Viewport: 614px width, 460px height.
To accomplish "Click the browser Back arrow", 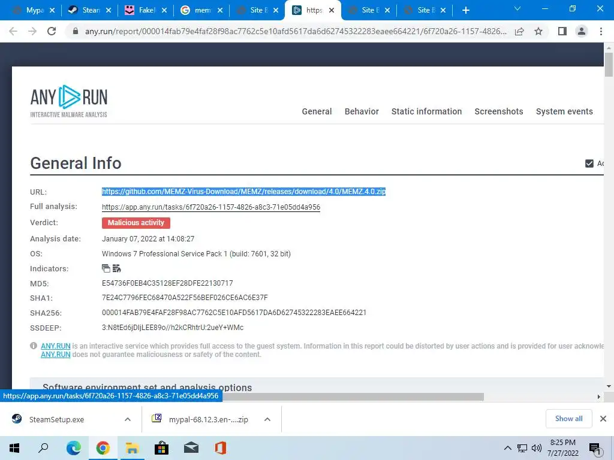I will point(13,31).
